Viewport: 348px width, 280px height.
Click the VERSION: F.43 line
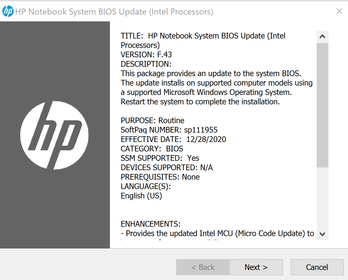pos(146,54)
